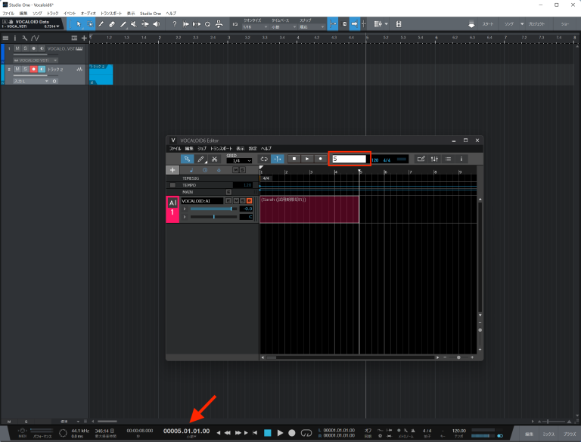Solo track 1 VOCALOID VSTi
Screen dimensions: 581x442
point(25,48)
